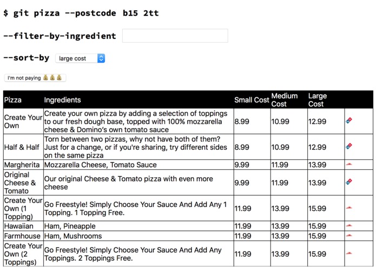
Task: Click Pizza Hut icon in Create Your Own (1 Topping) row
Action: click(x=349, y=208)
